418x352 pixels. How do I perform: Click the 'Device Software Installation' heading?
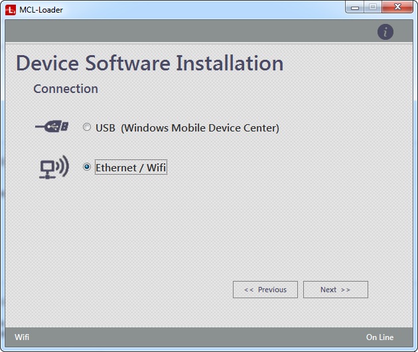point(150,64)
